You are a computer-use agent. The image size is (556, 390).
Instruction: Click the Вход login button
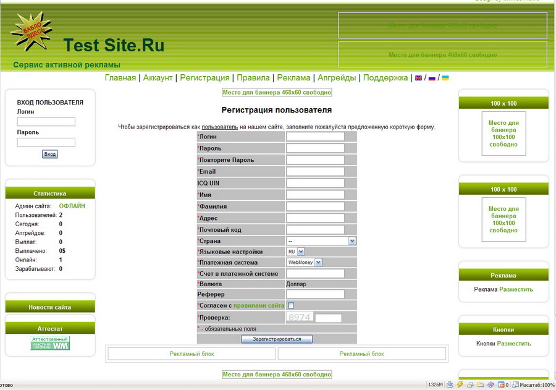click(49, 154)
